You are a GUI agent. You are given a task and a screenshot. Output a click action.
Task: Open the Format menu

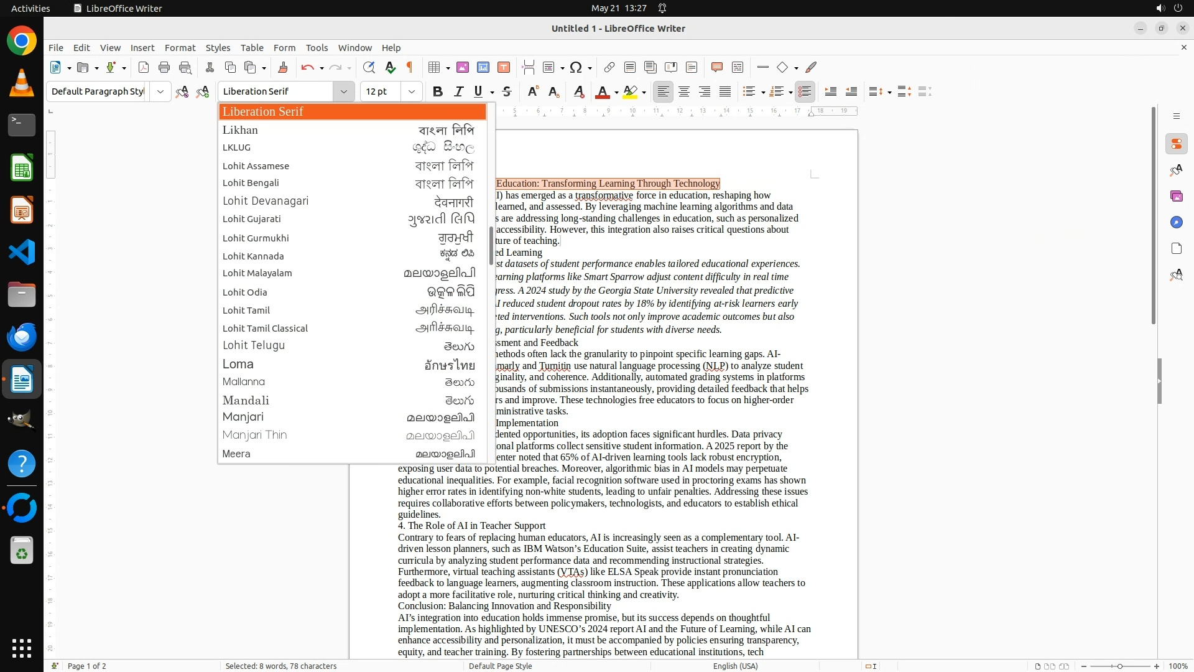pyautogui.click(x=180, y=48)
